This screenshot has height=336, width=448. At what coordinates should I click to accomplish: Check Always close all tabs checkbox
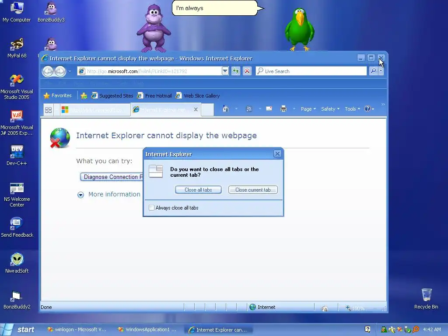pyautogui.click(x=151, y=208)
